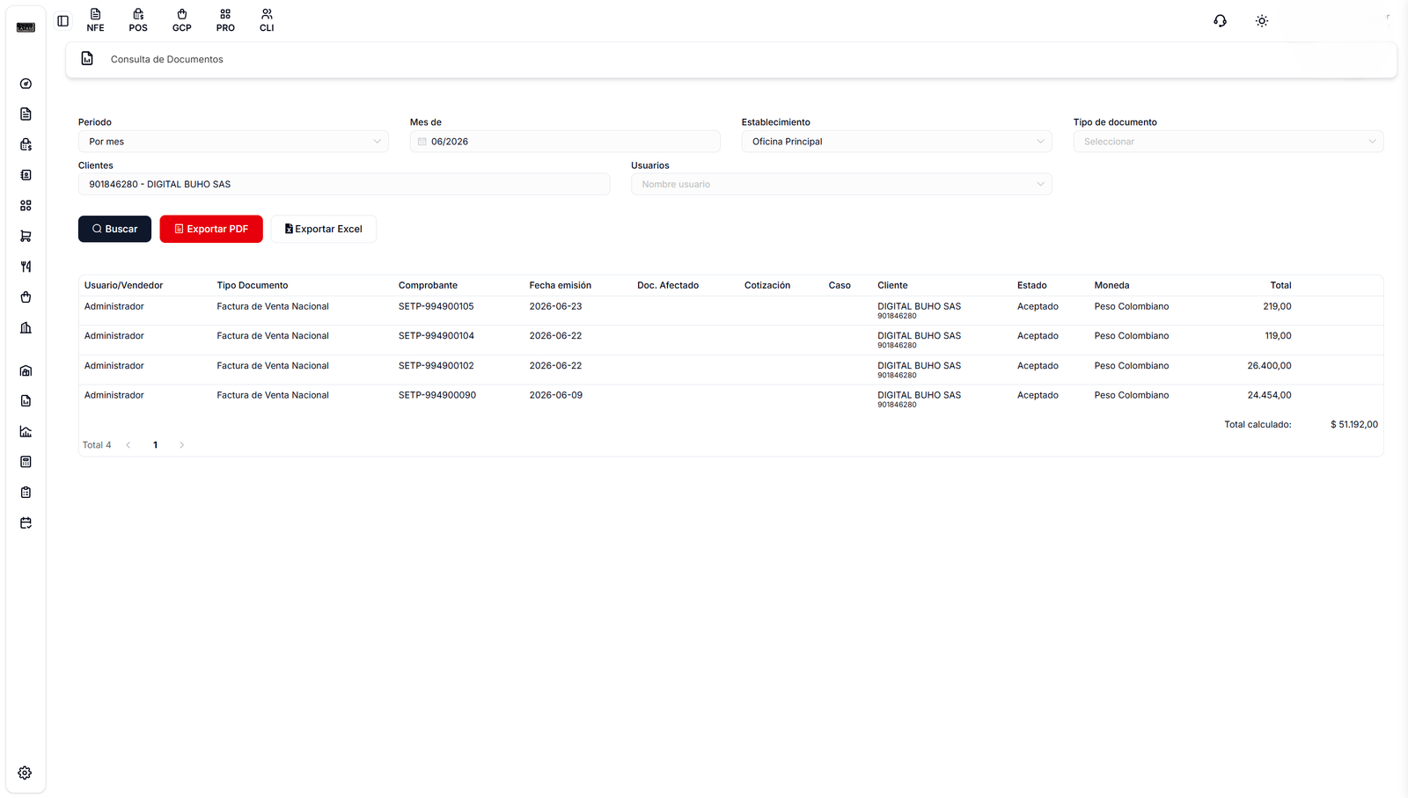Click comprobante SETP-994900105
This screenshot has width=1408, height=798.
pos(436,306)
